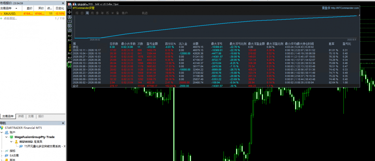The image size is (375, 161).
Task: Sort by 交易品种 column header
Action: pyautogui.click(x=11, y=8)
